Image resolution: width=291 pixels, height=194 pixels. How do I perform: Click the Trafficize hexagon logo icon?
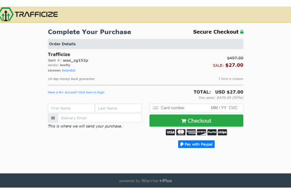click(6, 14)
